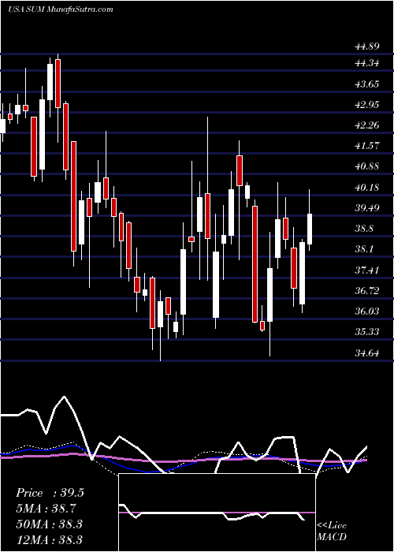Click the 43.65 price axis label
Viewport: 394px width, 552px height.
tap(366, 84)
